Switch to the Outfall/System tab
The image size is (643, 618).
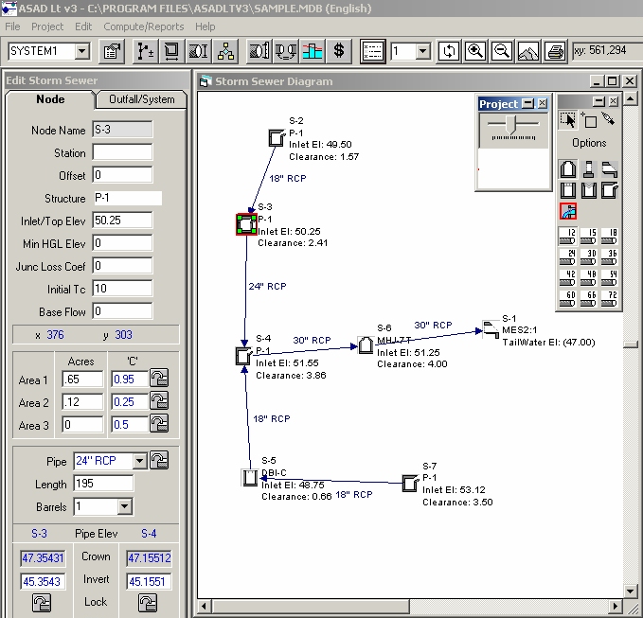click(x=141, y=99)
